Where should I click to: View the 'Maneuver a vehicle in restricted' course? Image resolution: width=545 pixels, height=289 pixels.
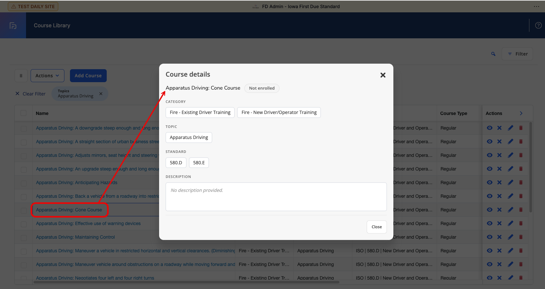489,251
